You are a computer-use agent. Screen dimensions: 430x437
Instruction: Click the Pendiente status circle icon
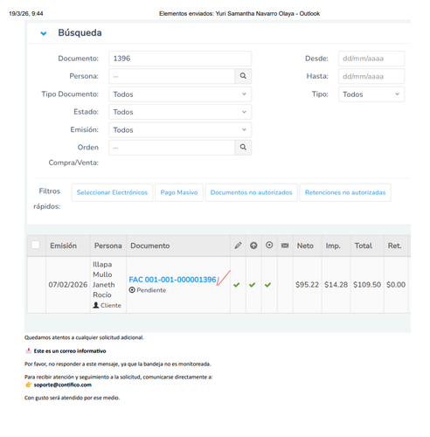(132, 290)
